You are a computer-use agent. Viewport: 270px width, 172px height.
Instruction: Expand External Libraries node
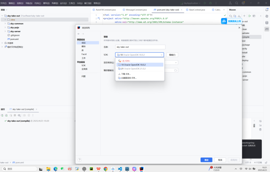tap(2, 43)
